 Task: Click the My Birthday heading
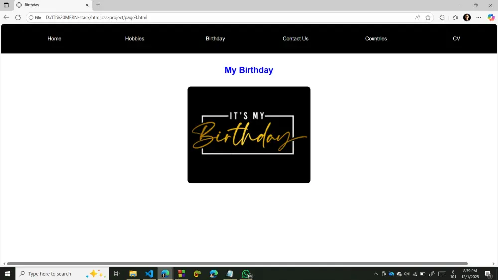pyautogui.click(x=249, y=70)
